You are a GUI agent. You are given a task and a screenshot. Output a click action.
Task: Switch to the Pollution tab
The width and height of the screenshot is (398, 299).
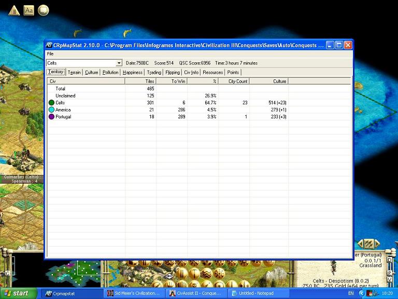[x=110, y=73]
